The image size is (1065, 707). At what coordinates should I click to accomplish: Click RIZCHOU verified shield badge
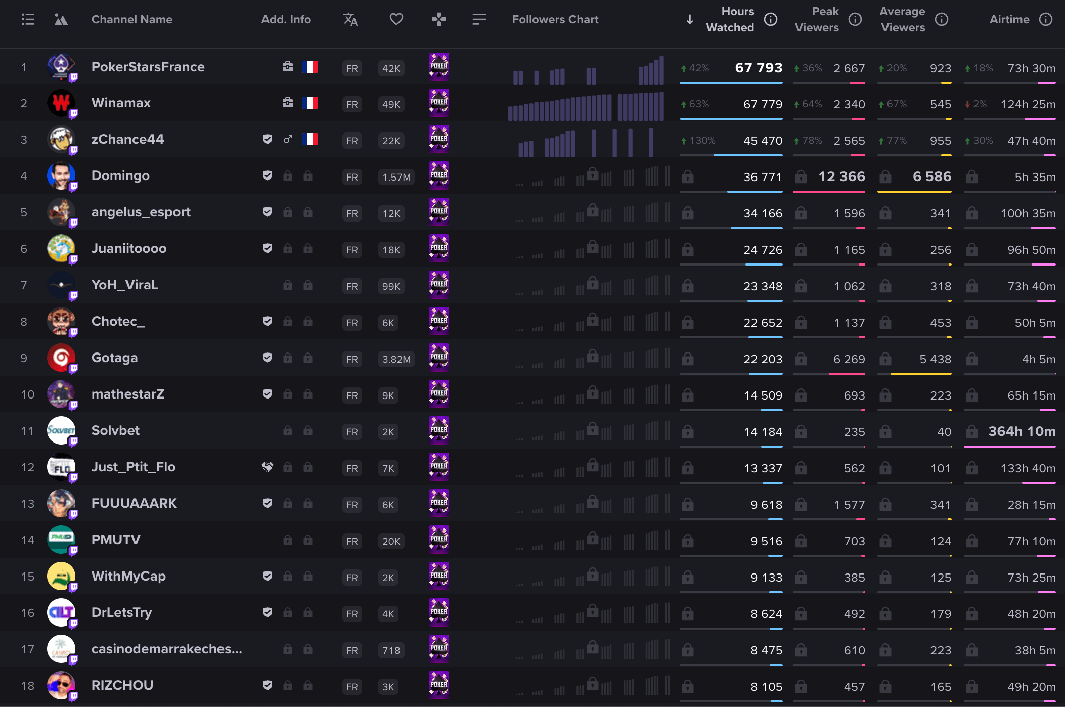point(268,685)
